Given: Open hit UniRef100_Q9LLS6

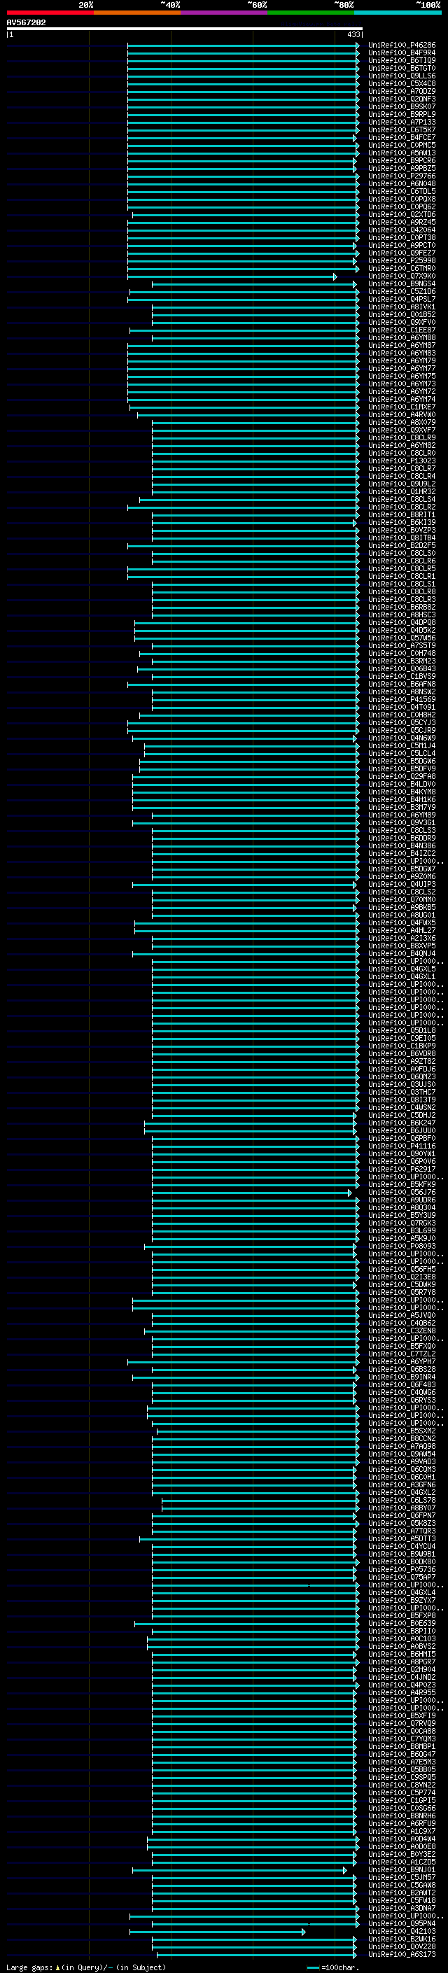Looking at the screenshot, I should pyautogui.click(x=401, y=76).
